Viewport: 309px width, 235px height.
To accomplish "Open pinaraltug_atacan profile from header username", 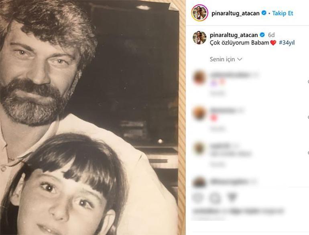I will tap(235, 13).
